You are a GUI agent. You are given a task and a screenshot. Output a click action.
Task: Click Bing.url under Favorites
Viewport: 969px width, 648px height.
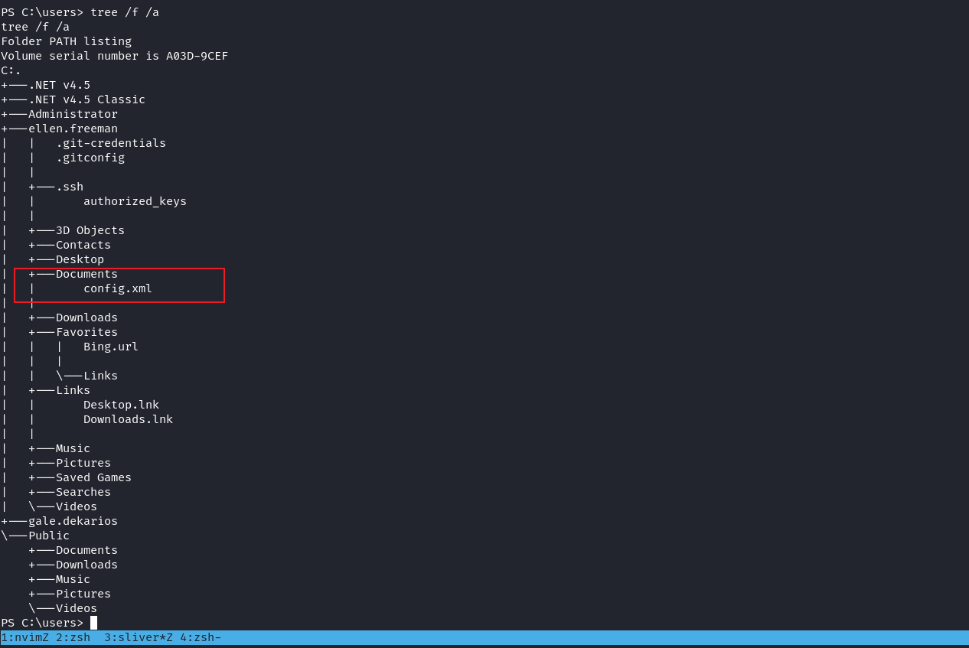(111, 346)
